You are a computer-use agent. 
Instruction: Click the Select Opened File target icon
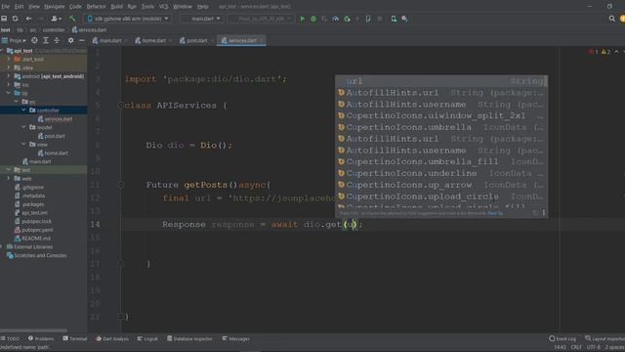[35, 40]
